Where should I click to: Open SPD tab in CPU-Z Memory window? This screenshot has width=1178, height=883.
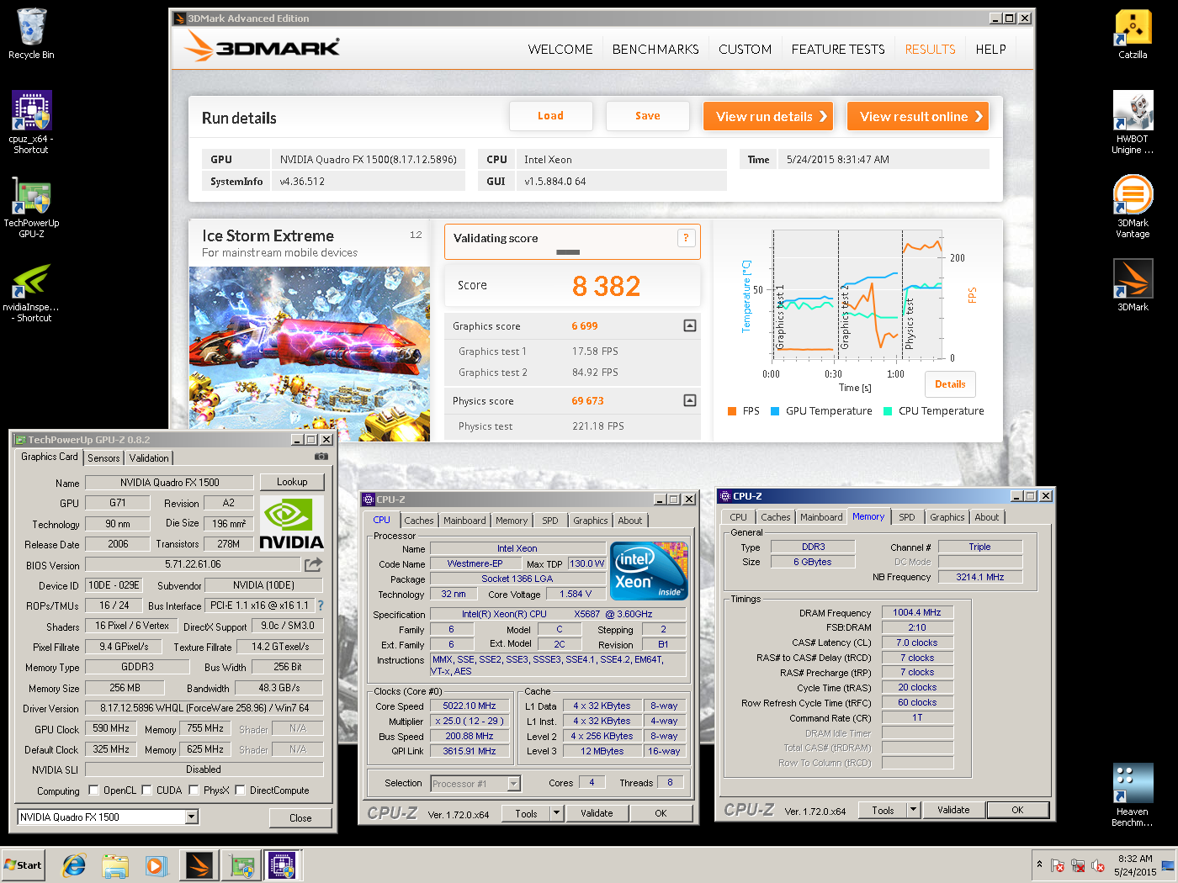(906, 517)
